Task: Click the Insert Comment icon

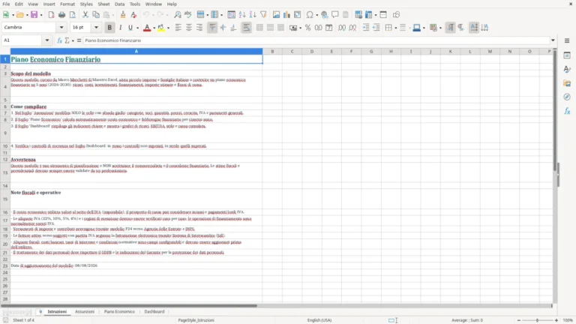Action: point(335,15)
